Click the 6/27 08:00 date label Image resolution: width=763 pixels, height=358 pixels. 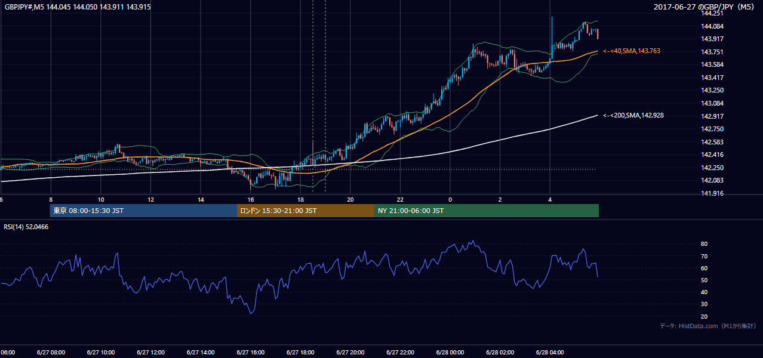coord(50,353)
